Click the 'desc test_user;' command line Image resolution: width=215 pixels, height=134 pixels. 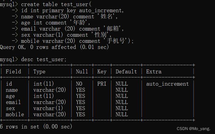coord(44,59)
